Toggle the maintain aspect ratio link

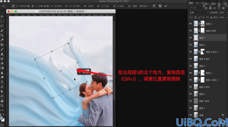(66, 6)
